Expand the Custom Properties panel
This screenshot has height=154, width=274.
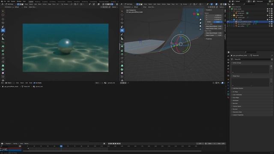(238, 115)
